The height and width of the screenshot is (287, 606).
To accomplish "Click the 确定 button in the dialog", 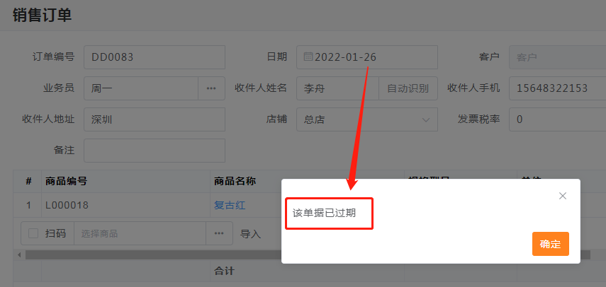I will [550, 244].
